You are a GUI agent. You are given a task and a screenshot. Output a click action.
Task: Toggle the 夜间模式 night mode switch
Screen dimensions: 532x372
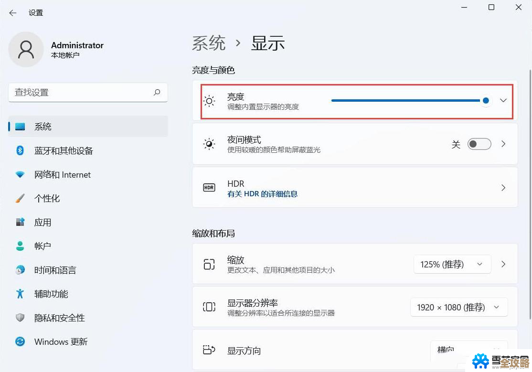click(479, 144)
